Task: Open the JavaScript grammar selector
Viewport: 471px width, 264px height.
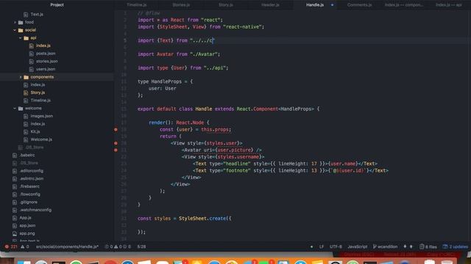Action: (358, 246)
